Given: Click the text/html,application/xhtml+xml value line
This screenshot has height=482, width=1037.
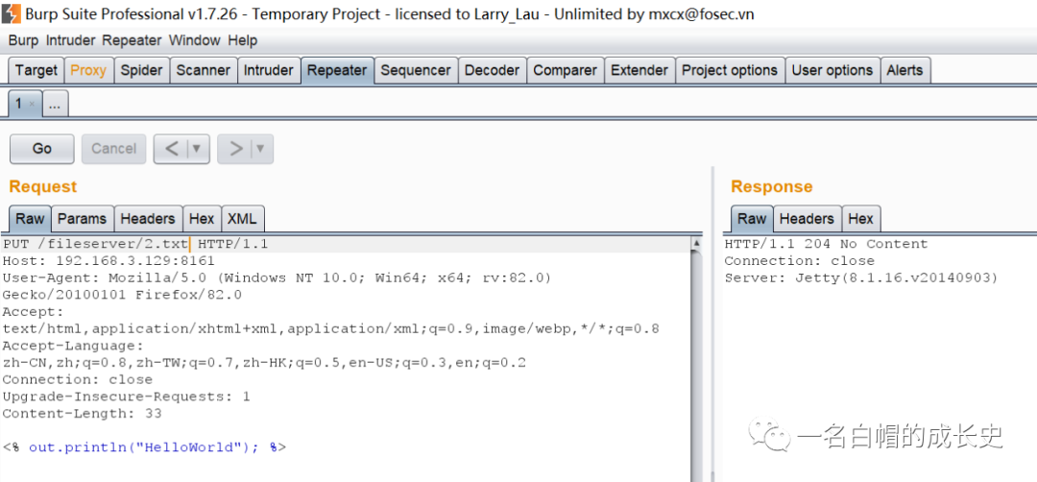Looking at the screenshot, I should coord(330,328).
